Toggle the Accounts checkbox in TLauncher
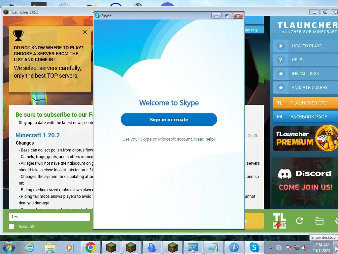This screenshot has height=254, width=338. [x=12, y=226]
